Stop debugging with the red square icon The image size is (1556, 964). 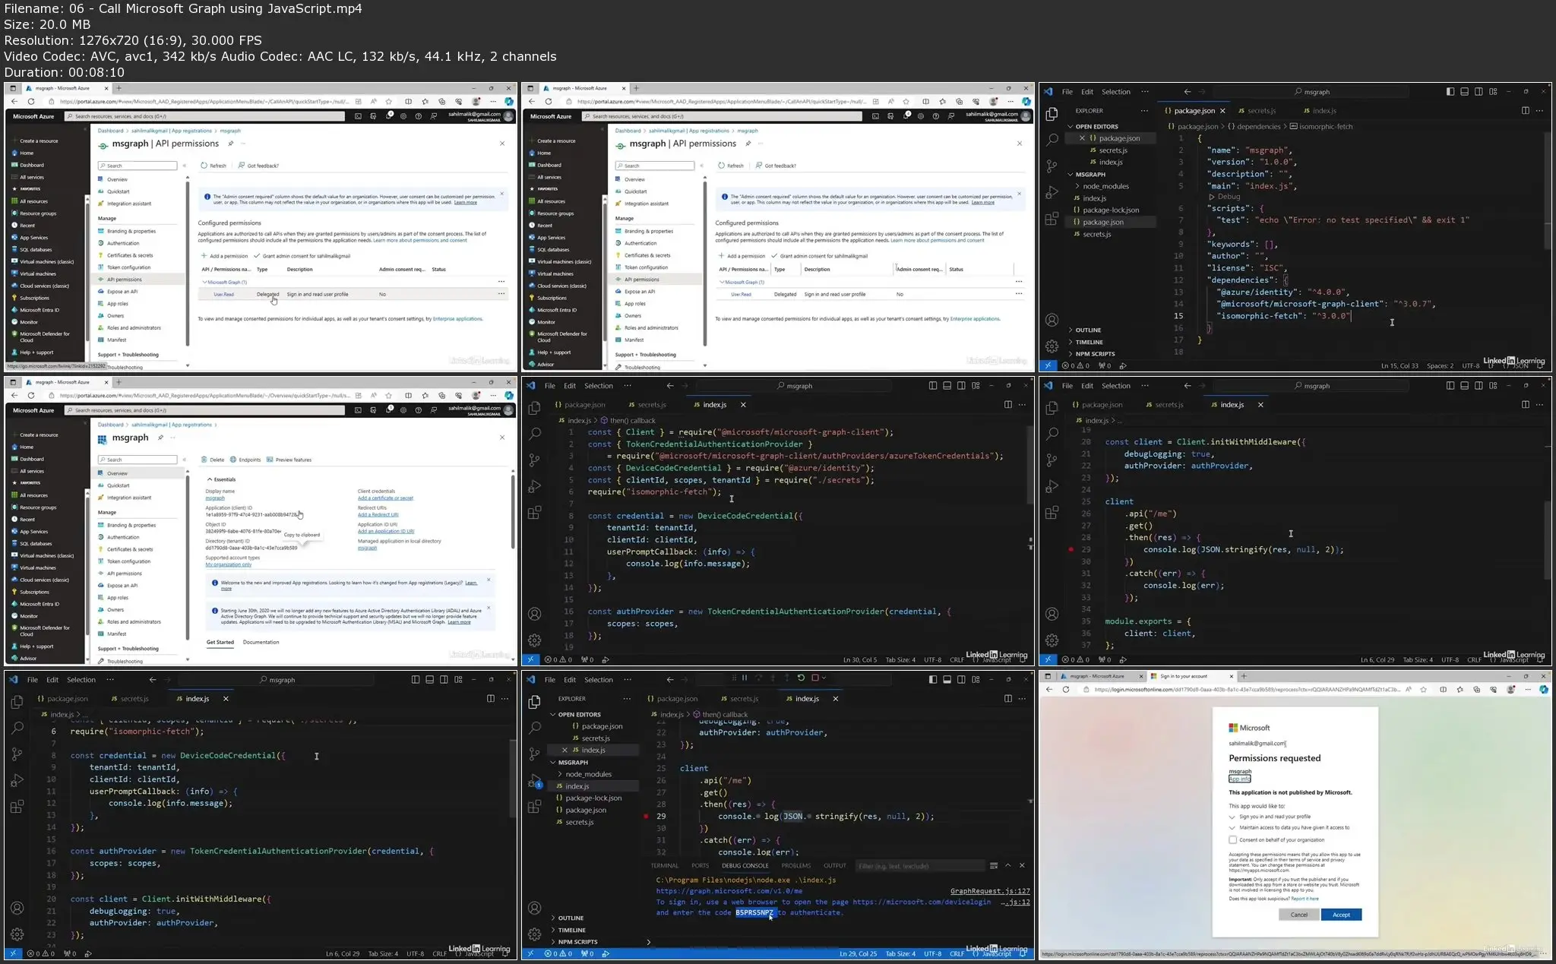click(x=814, y=678)
